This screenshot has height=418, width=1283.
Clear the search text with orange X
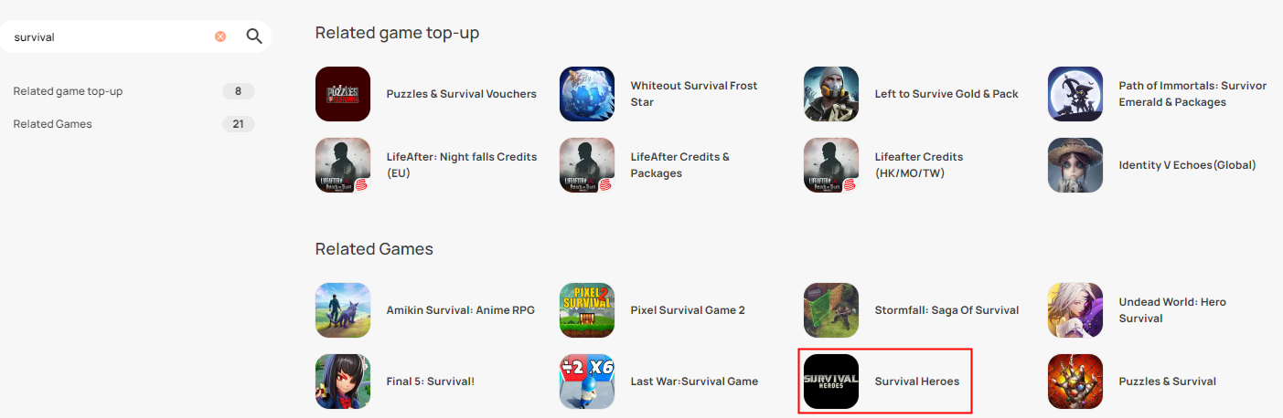tap(220, 37)
